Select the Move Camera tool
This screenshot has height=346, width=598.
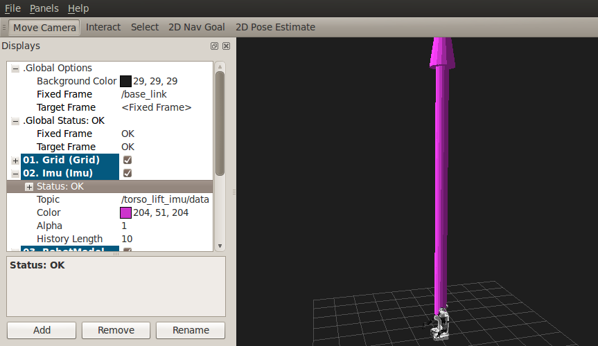click(45, 27)
